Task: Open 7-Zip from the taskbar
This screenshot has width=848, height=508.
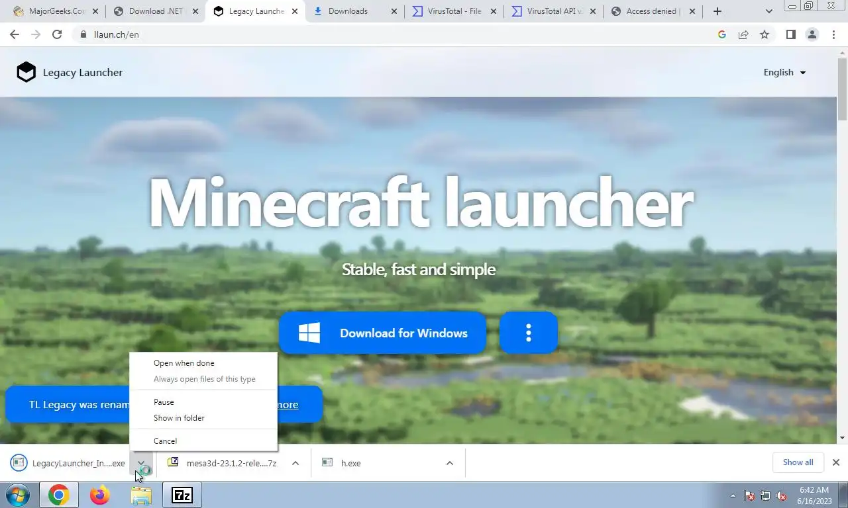Action: point(182,495)
